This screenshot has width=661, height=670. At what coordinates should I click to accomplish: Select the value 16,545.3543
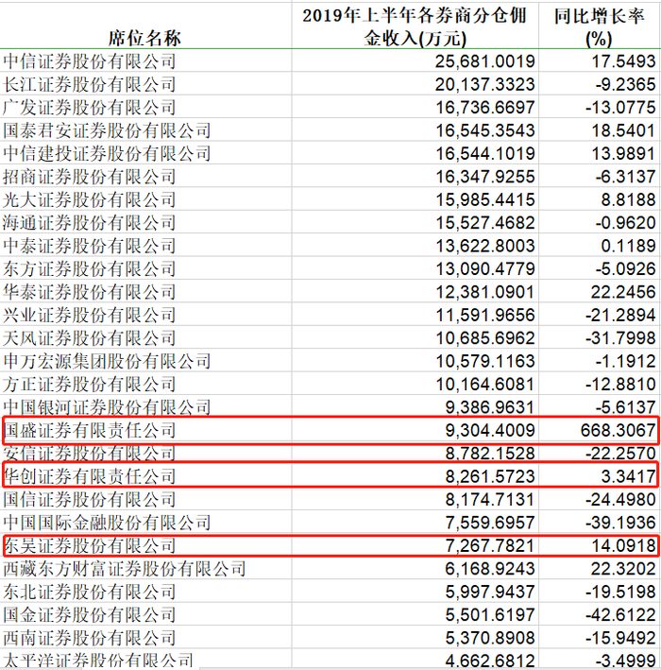tap(484, 130)
